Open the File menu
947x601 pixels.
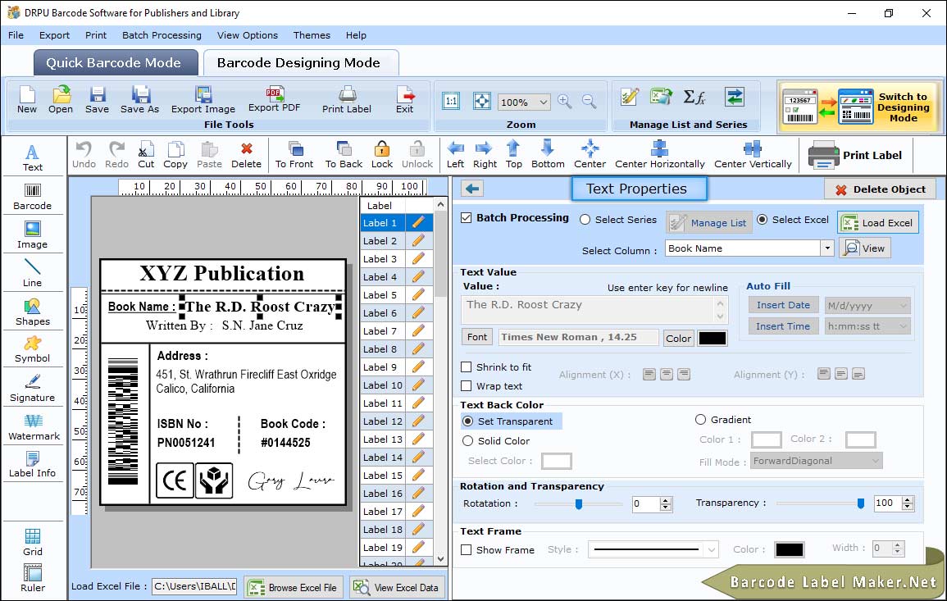16,35
